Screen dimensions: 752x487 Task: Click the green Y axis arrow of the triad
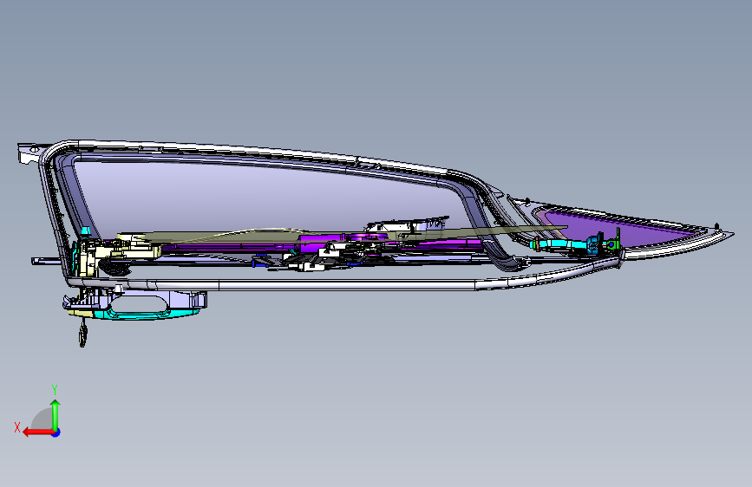click(56, 415)
